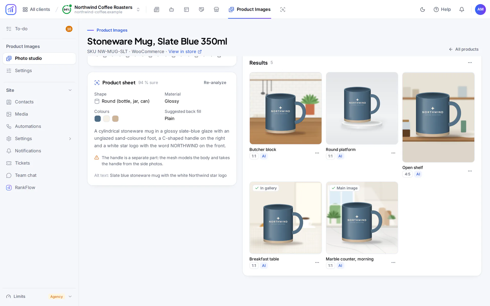Open the Marble counter, morning thumbnail

coord(362,218)
